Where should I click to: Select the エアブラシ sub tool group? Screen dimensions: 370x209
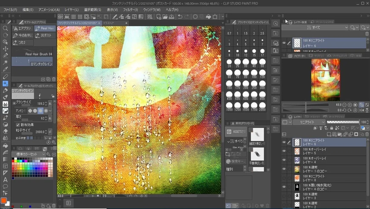23,28
